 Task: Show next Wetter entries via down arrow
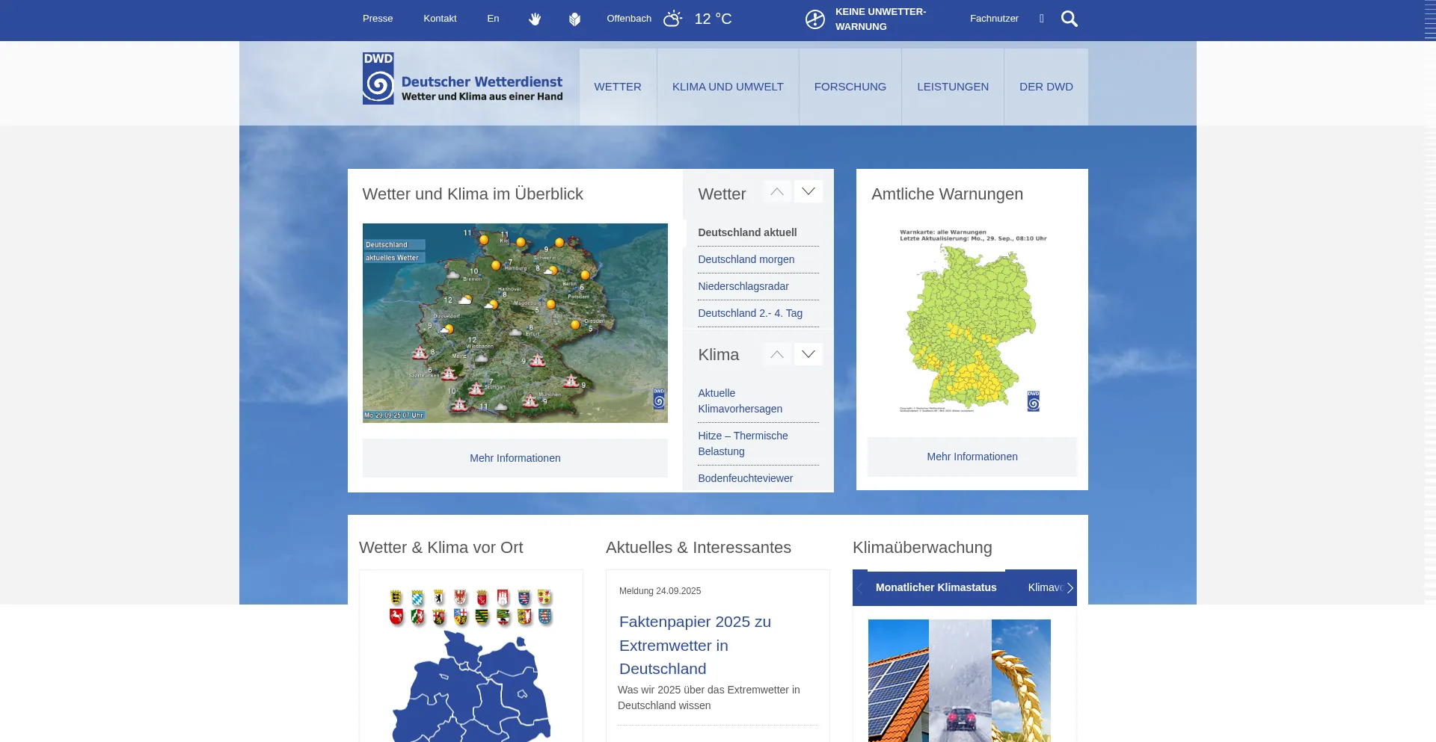point(808,191)
